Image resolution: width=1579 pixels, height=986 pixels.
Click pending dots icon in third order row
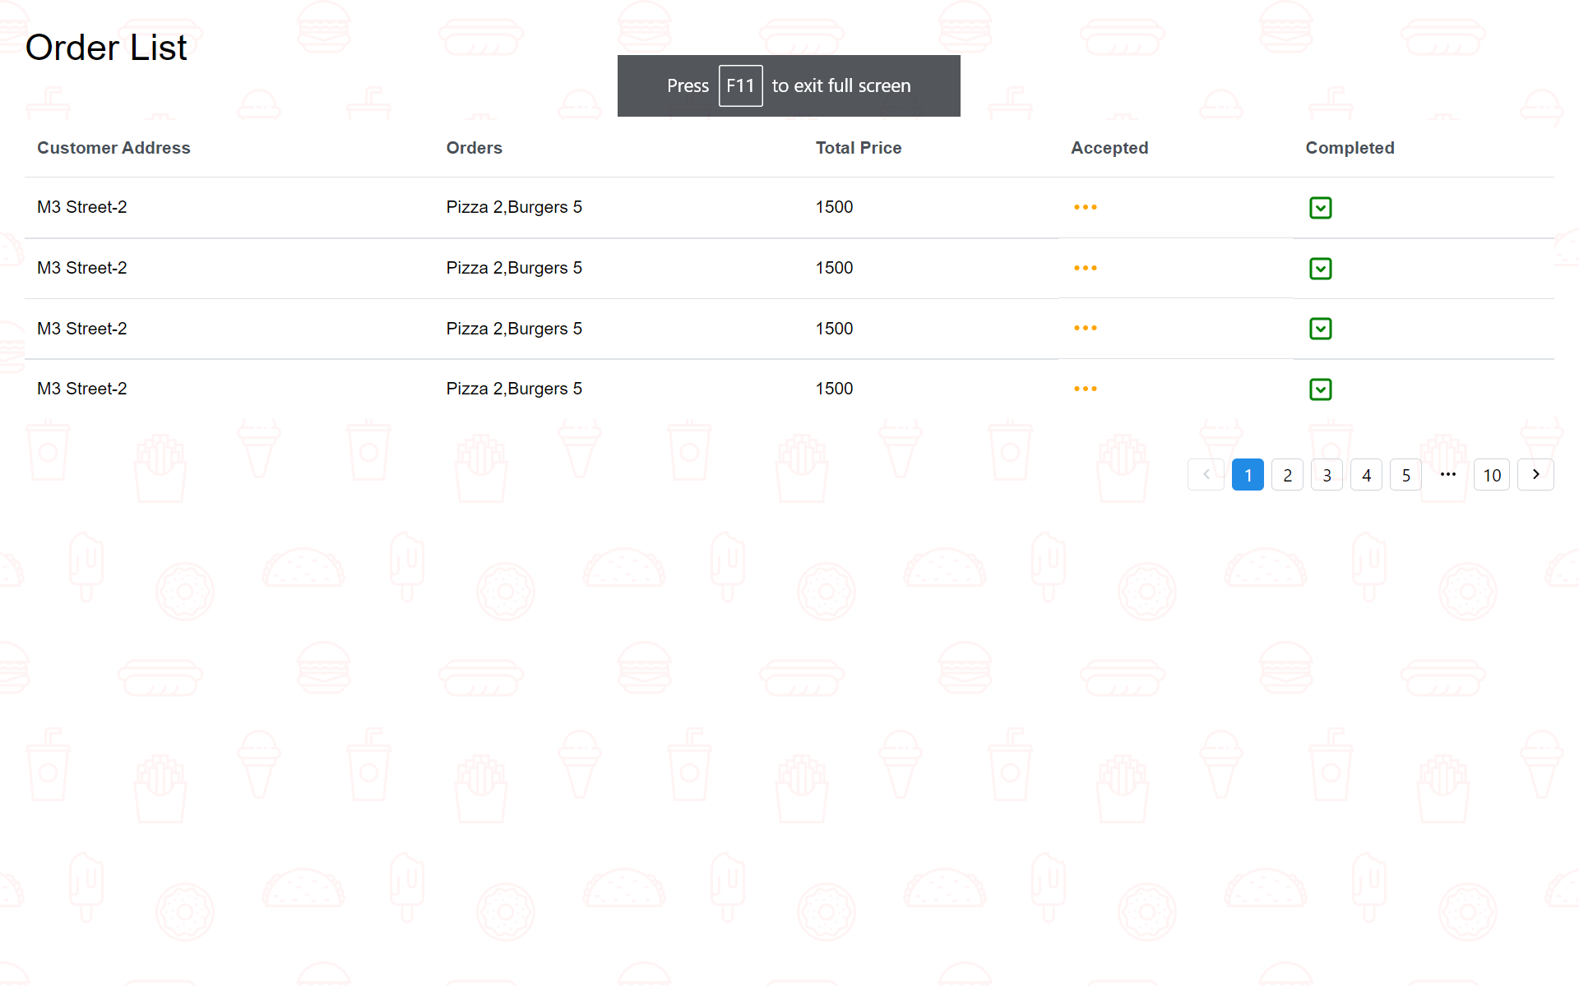click(x=1085, y=328)
